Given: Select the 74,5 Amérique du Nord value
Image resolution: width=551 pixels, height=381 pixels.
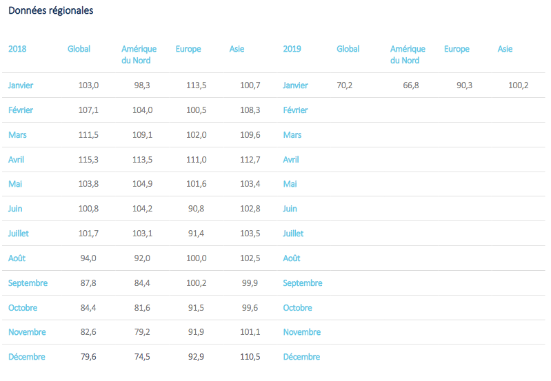Looking at the screenshot, I should [143, 357].
